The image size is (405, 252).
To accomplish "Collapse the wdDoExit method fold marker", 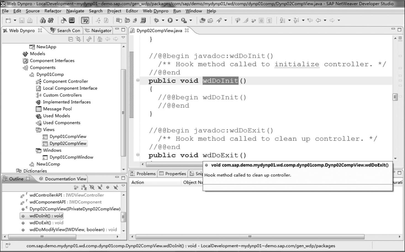I will point(138,155).
